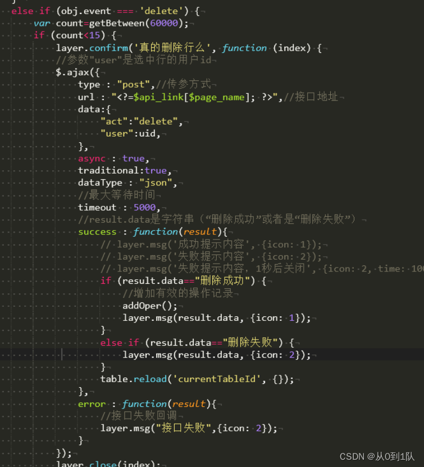Click commented line with 1秒后关闭

tap(262, 269)
